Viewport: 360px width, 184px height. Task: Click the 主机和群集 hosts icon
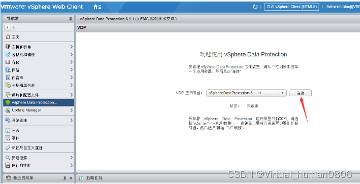8,47
